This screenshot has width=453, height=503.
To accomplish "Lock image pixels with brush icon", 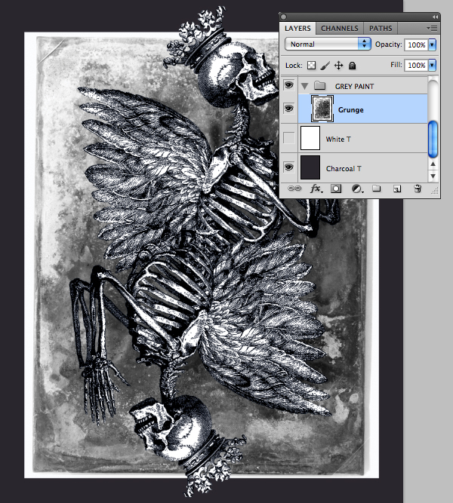I will 325,66.
